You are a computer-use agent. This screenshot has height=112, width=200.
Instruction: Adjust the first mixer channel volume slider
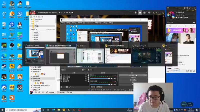pyautogui.click(x=100, y=78)
